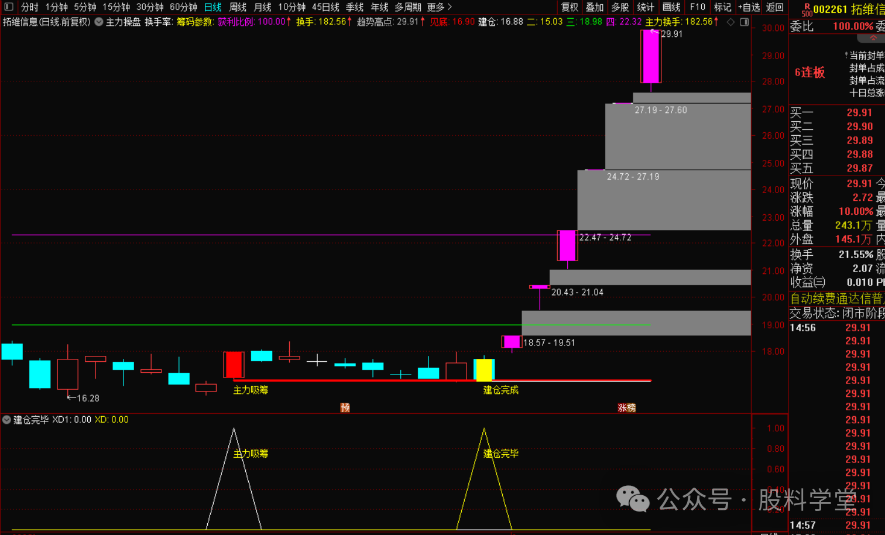Select the 60分钟 period tab
The width and height of the screenshot is (885, 535).
[183, 7]
